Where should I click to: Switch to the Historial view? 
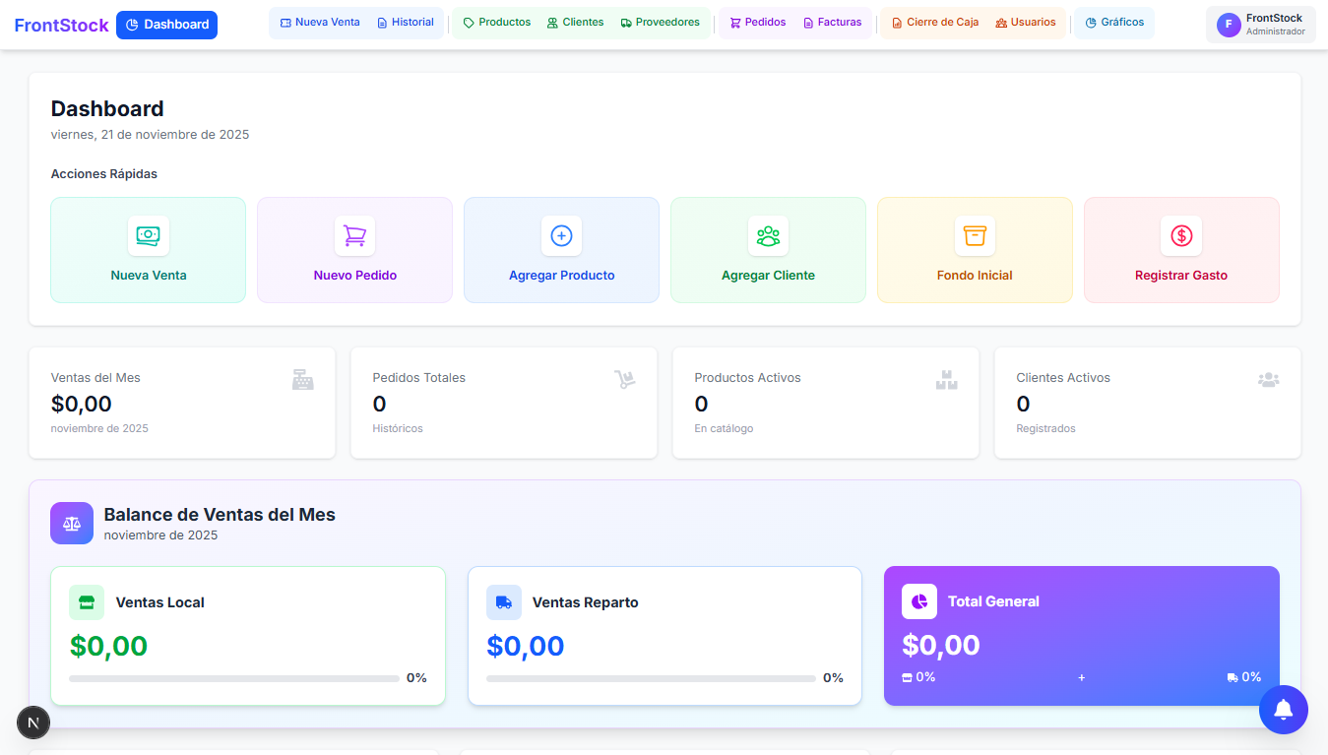click(x=406, y=21)
